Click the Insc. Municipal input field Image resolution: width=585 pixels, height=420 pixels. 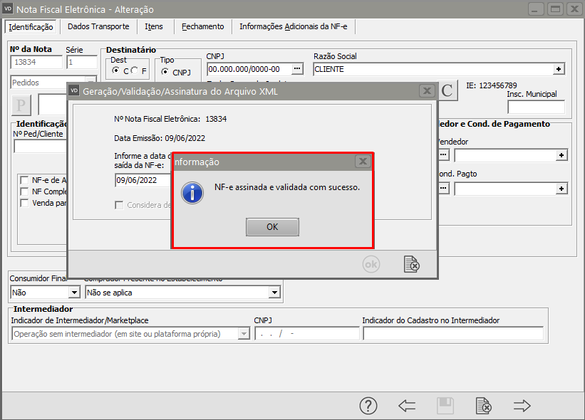pos(536,107)
